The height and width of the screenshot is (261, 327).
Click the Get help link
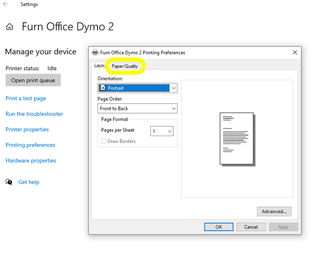coord(29,182)
